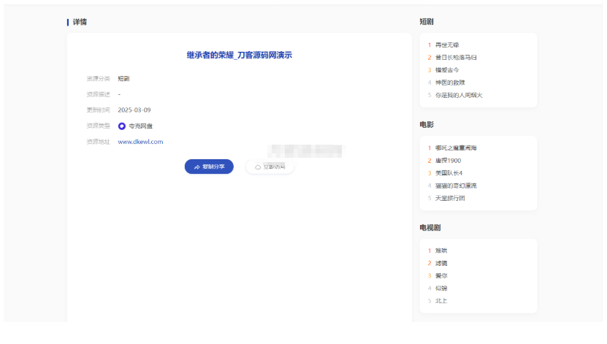
Task: Click the 短剧 category value
Action: click(124, 79)
